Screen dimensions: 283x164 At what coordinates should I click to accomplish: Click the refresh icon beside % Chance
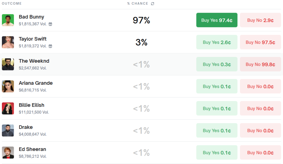153,4
